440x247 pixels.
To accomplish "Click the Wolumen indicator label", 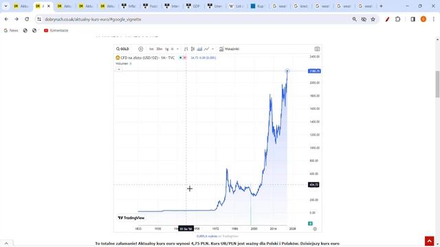I will click(122, 64).
